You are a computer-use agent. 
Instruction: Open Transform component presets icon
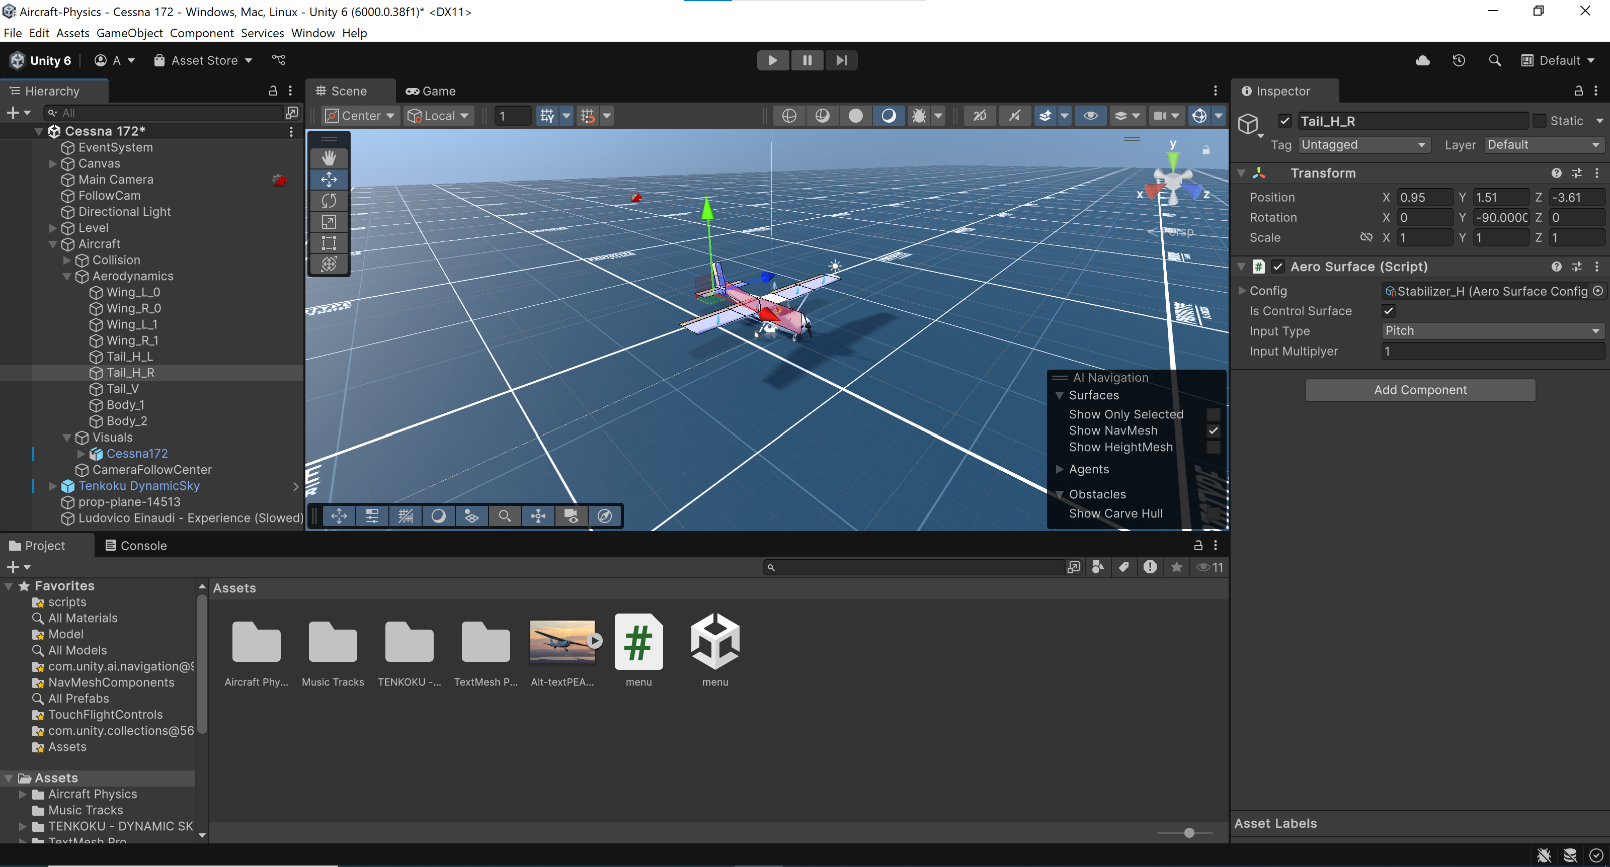1577,173
